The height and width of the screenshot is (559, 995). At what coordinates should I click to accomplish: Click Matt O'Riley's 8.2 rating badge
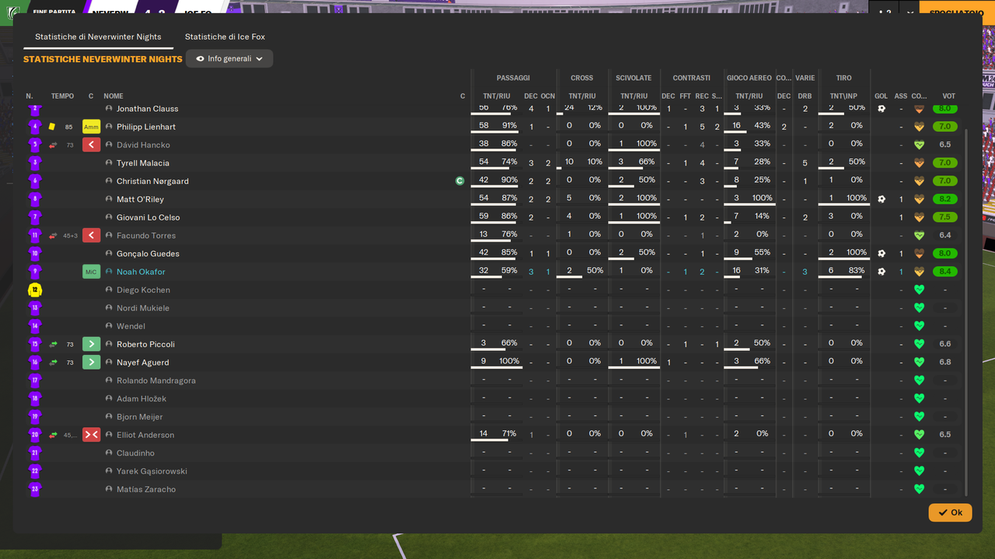pyautogui.click(x=945, y=200)
